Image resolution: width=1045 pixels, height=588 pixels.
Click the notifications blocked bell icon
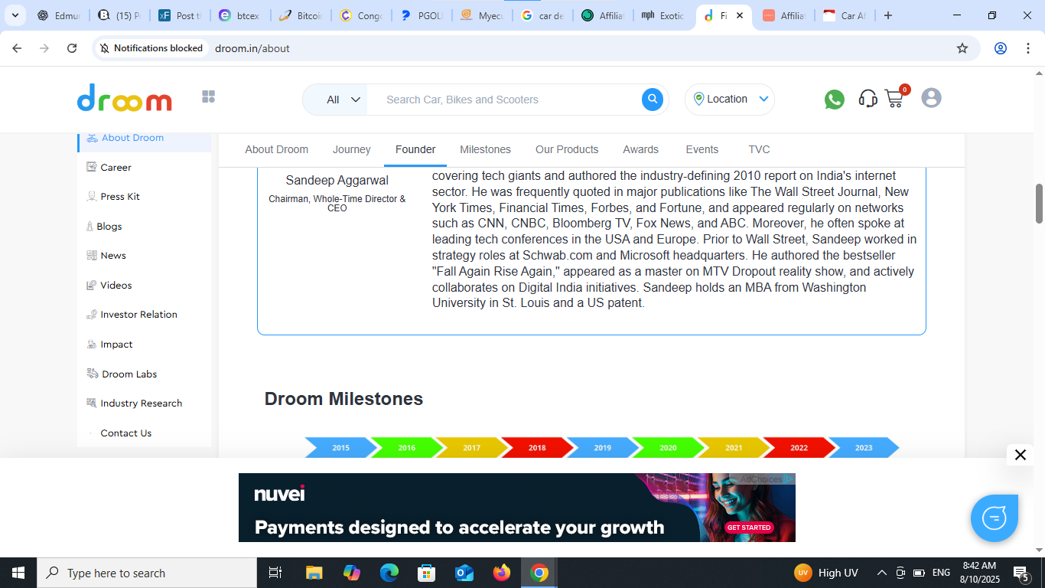click(x=105, y=48)
